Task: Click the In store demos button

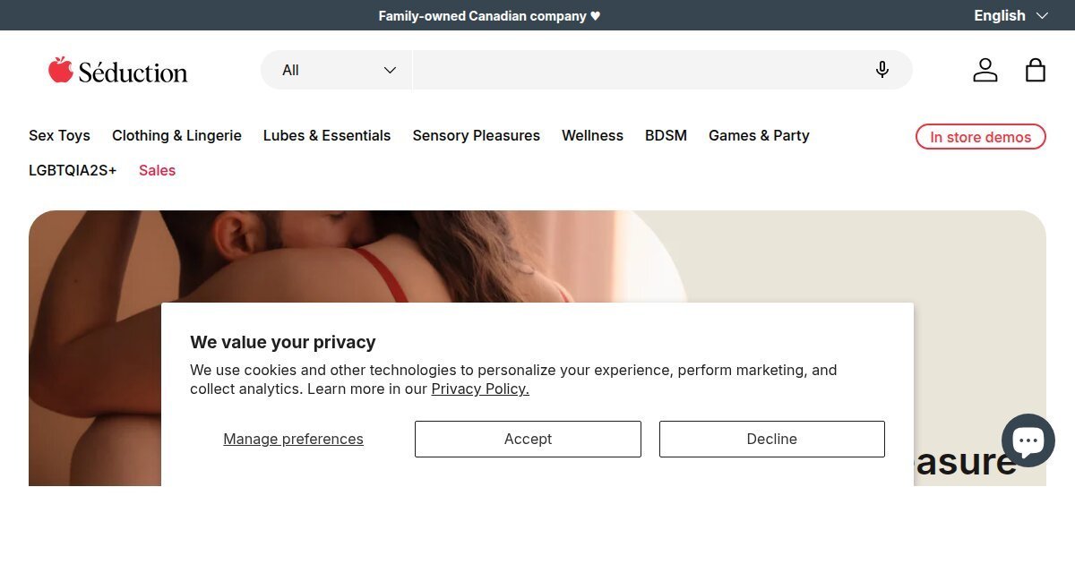Action: 980,137
